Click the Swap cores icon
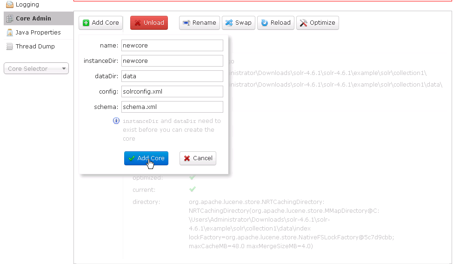The image size is (453, 264). tap(229, 23)
